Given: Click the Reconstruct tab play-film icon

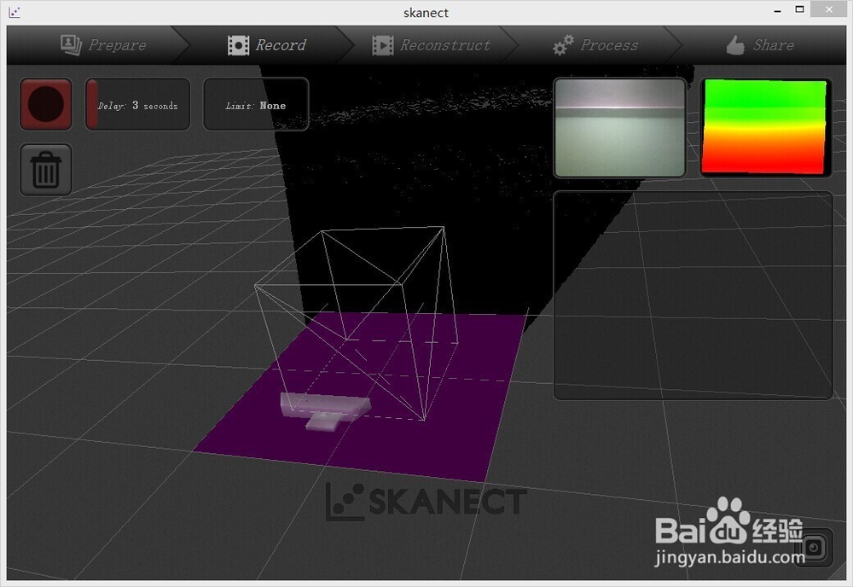Looking at the screenshot, I should tap(383, 45).
